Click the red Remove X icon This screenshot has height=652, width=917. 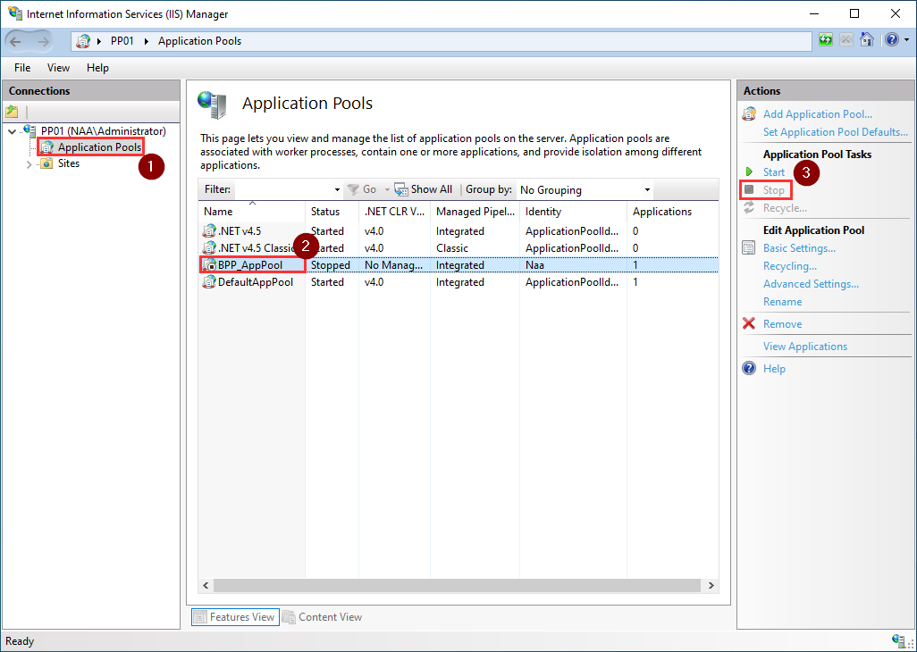click(x=749, y=323)
